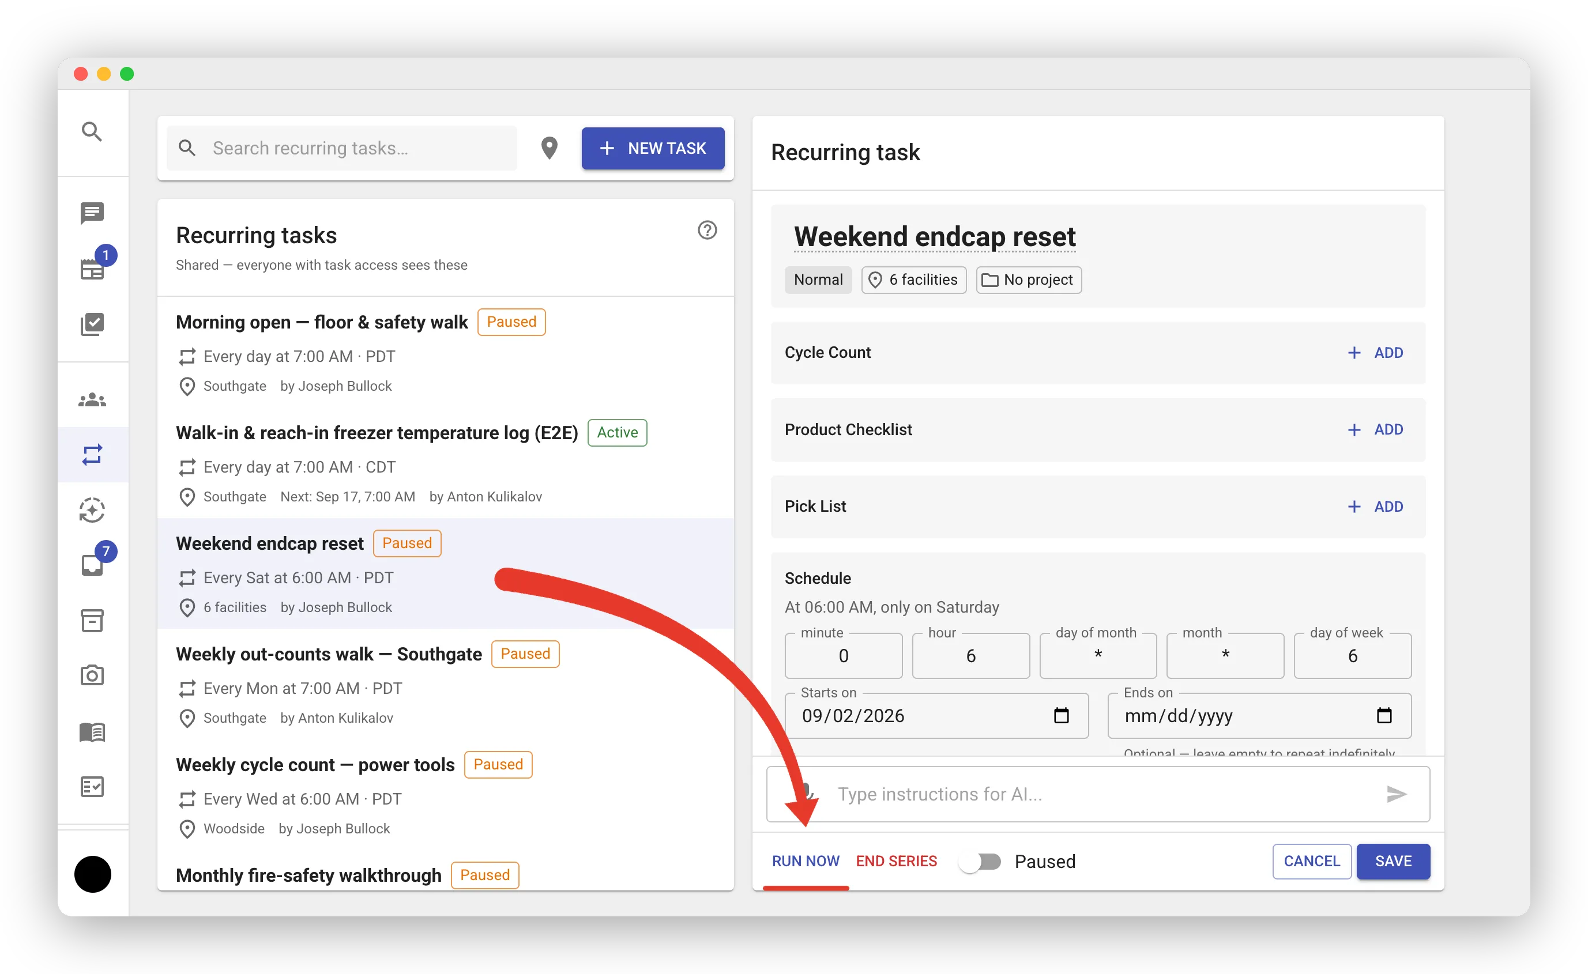Click the Type instructions for AI field

pos(1097,794)
